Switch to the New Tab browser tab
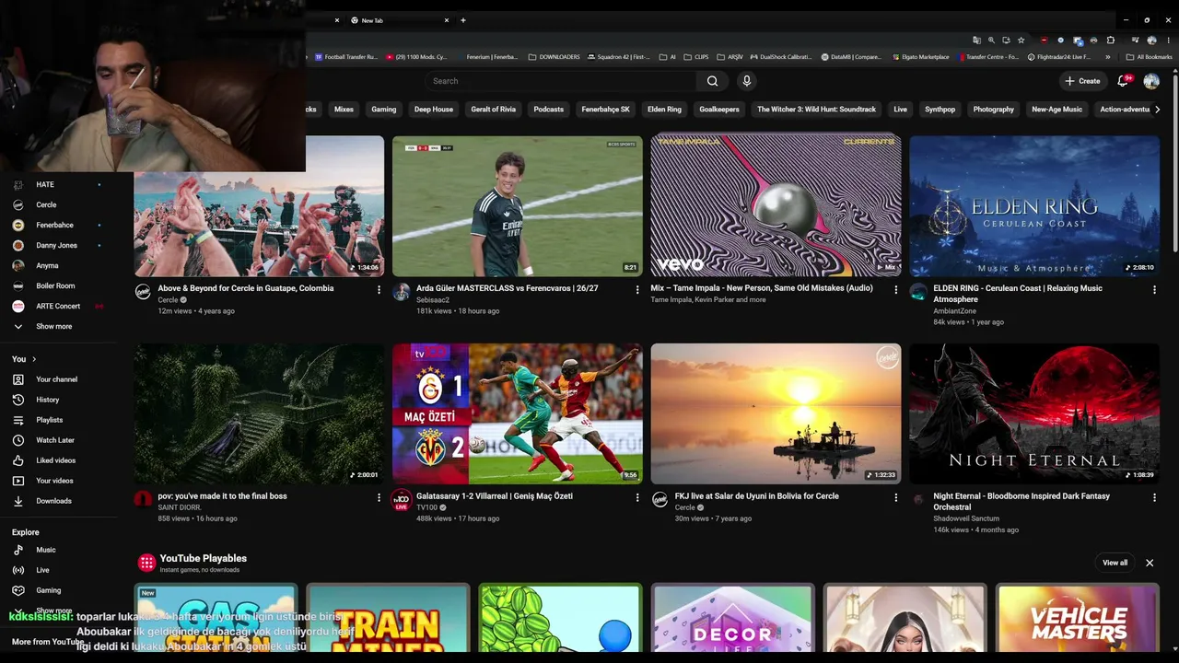Viewport: 1179px width, 663px height. click(x=400, y=20)
